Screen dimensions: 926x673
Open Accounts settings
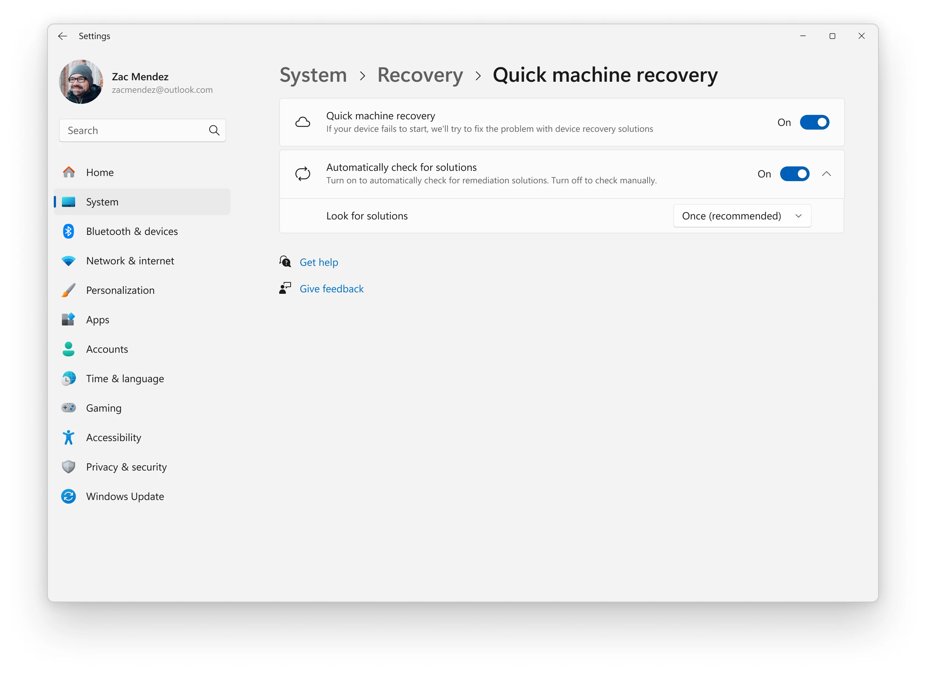[x=106, y=349]
